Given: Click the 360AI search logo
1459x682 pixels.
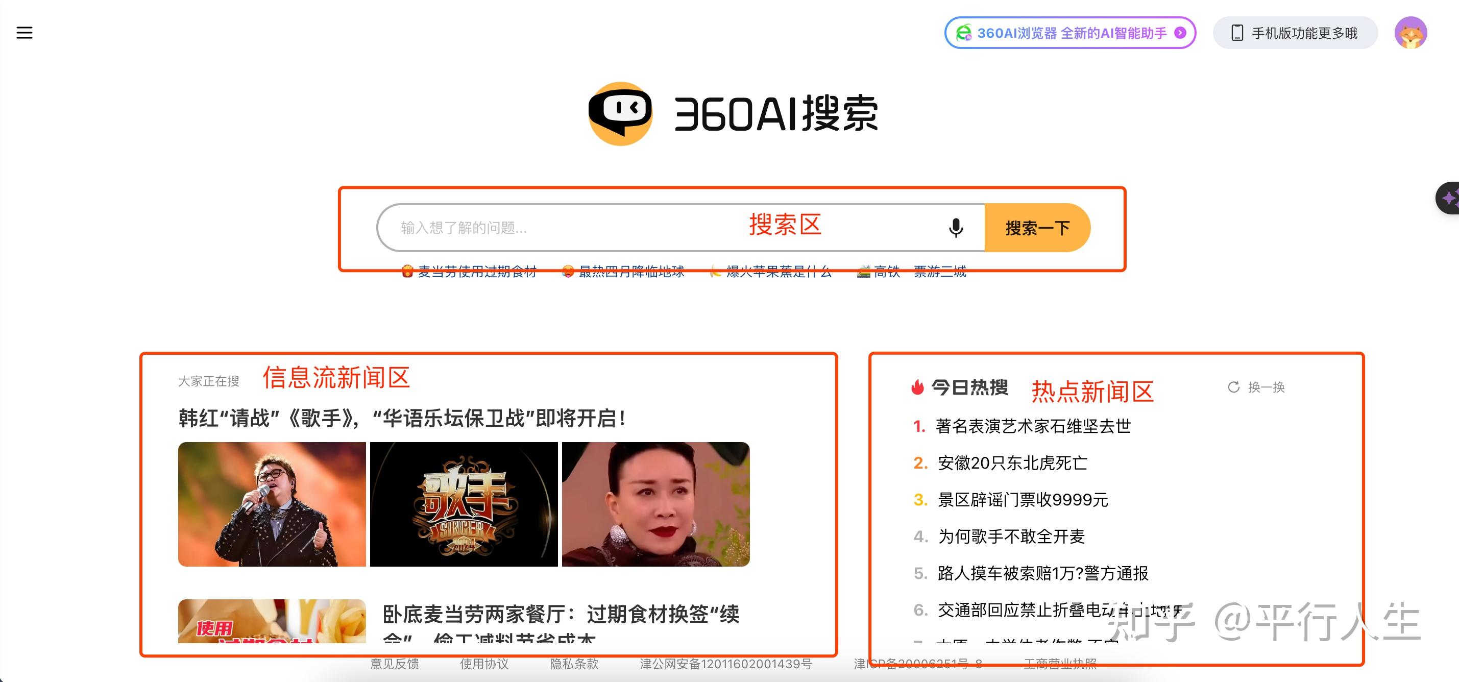Looking at the screenshot, I should pyautogui.click(x=733, y=114).
